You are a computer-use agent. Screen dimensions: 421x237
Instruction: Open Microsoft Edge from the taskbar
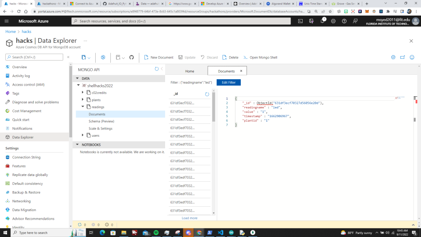click(x=102, y=233)
